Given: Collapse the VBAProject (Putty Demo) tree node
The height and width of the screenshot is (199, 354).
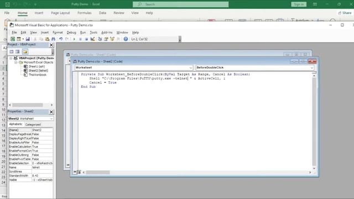Looking at the screenshot, I should coord(11,58).
